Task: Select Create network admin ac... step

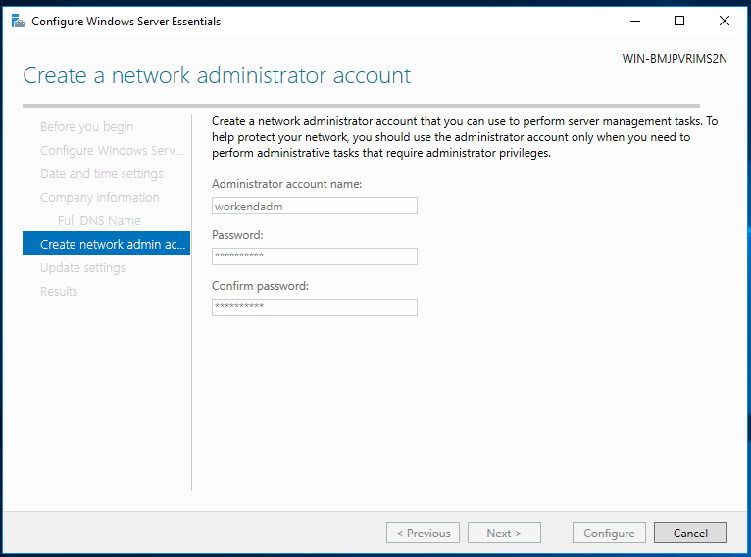Action: point(106,243)
